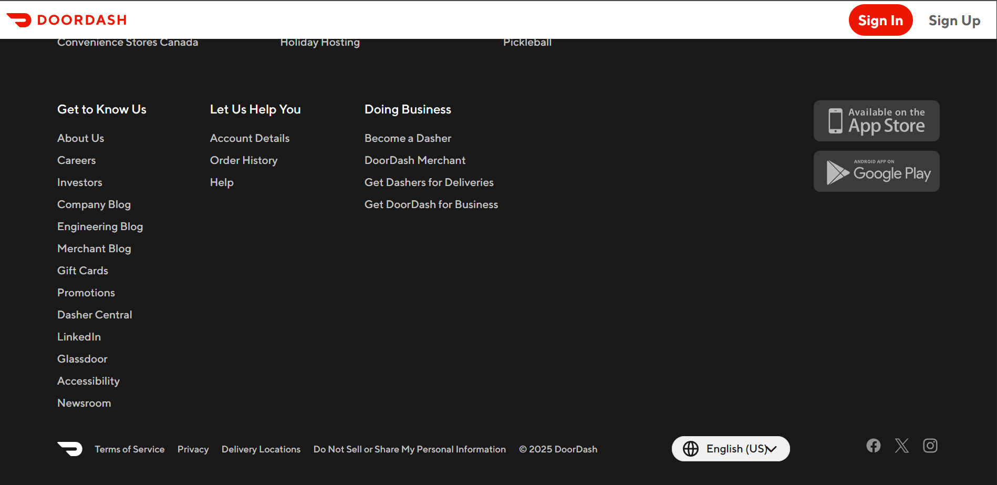Select Get DoorDash for Business
The width and height of the screenshot is (997, 485).
click(431, 204)
